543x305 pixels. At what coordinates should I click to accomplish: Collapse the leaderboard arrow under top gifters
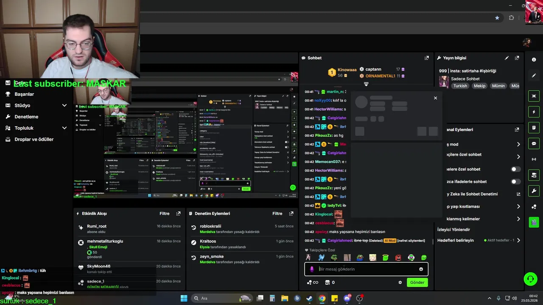[366, 84]
